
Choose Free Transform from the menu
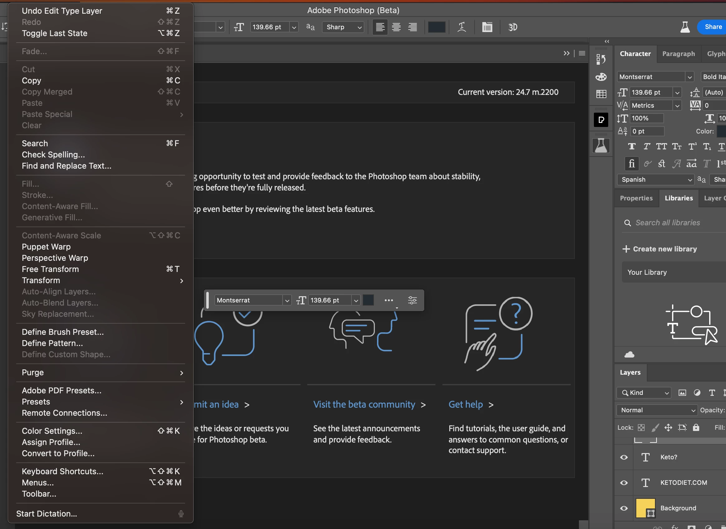[x=50, y=269]
